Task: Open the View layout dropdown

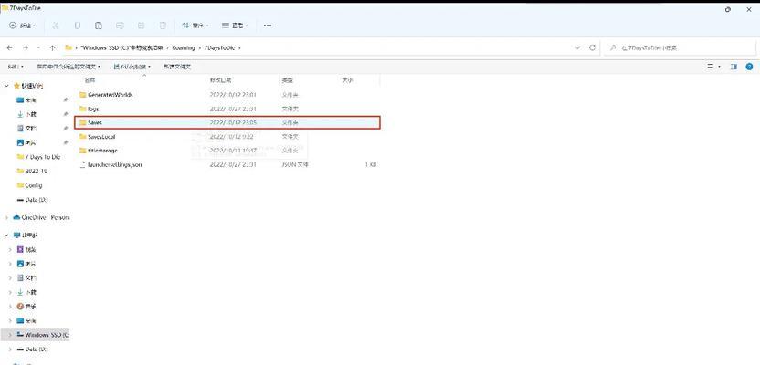Action: pos(235,26)
